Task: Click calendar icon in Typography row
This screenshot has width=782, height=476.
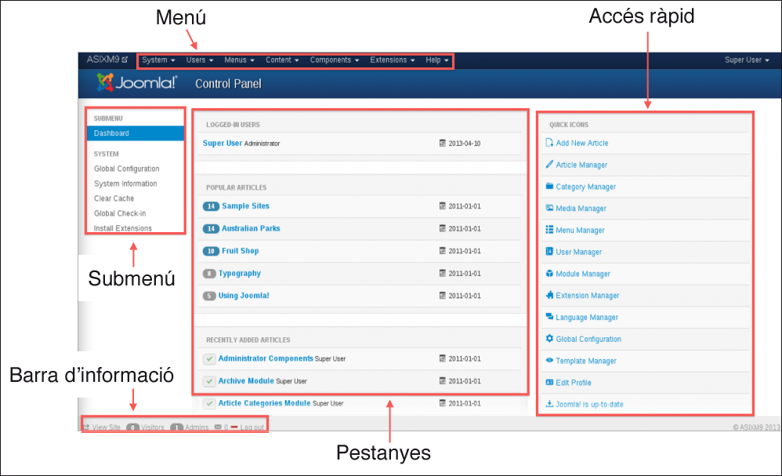Action: click(443, 273)
